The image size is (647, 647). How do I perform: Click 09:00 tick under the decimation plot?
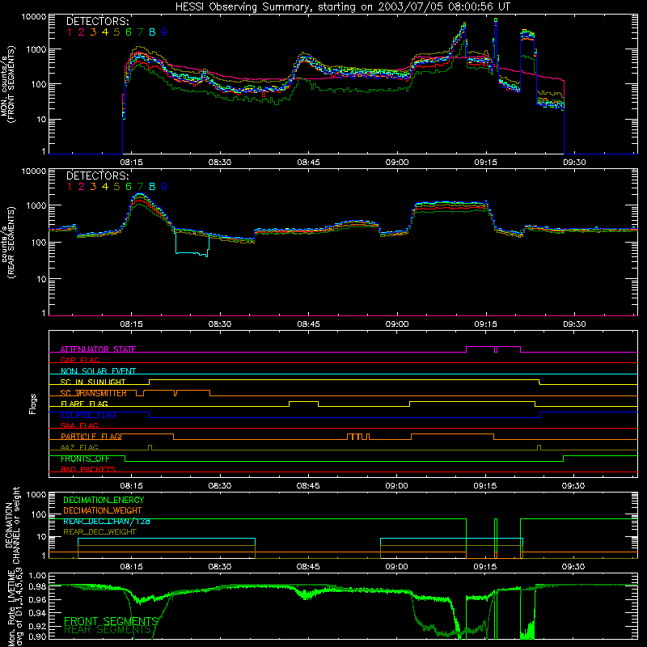tap(396, 567)
